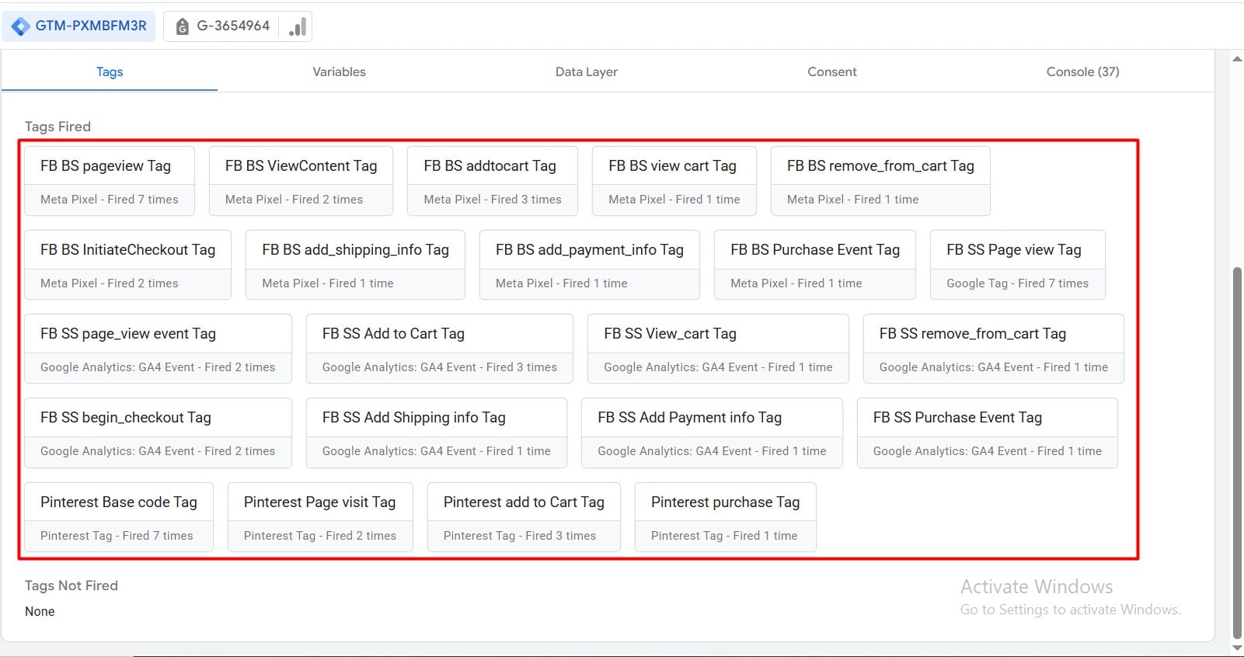Open the FB SS Add Payment info Tag card
The width and height of the screenshot is (1244, 657).
(x=712, y=433)
